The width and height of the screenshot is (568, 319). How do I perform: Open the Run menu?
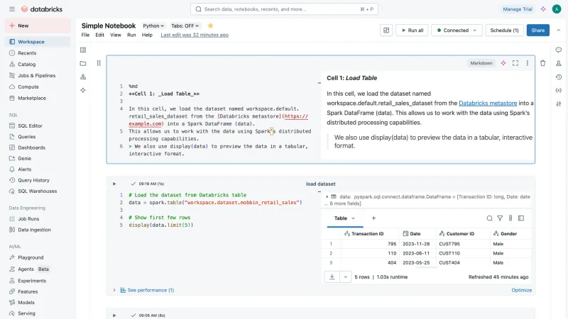[131, 35]
